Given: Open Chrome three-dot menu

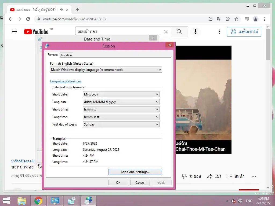Looking at the screenshot, I should click(264, 19).
